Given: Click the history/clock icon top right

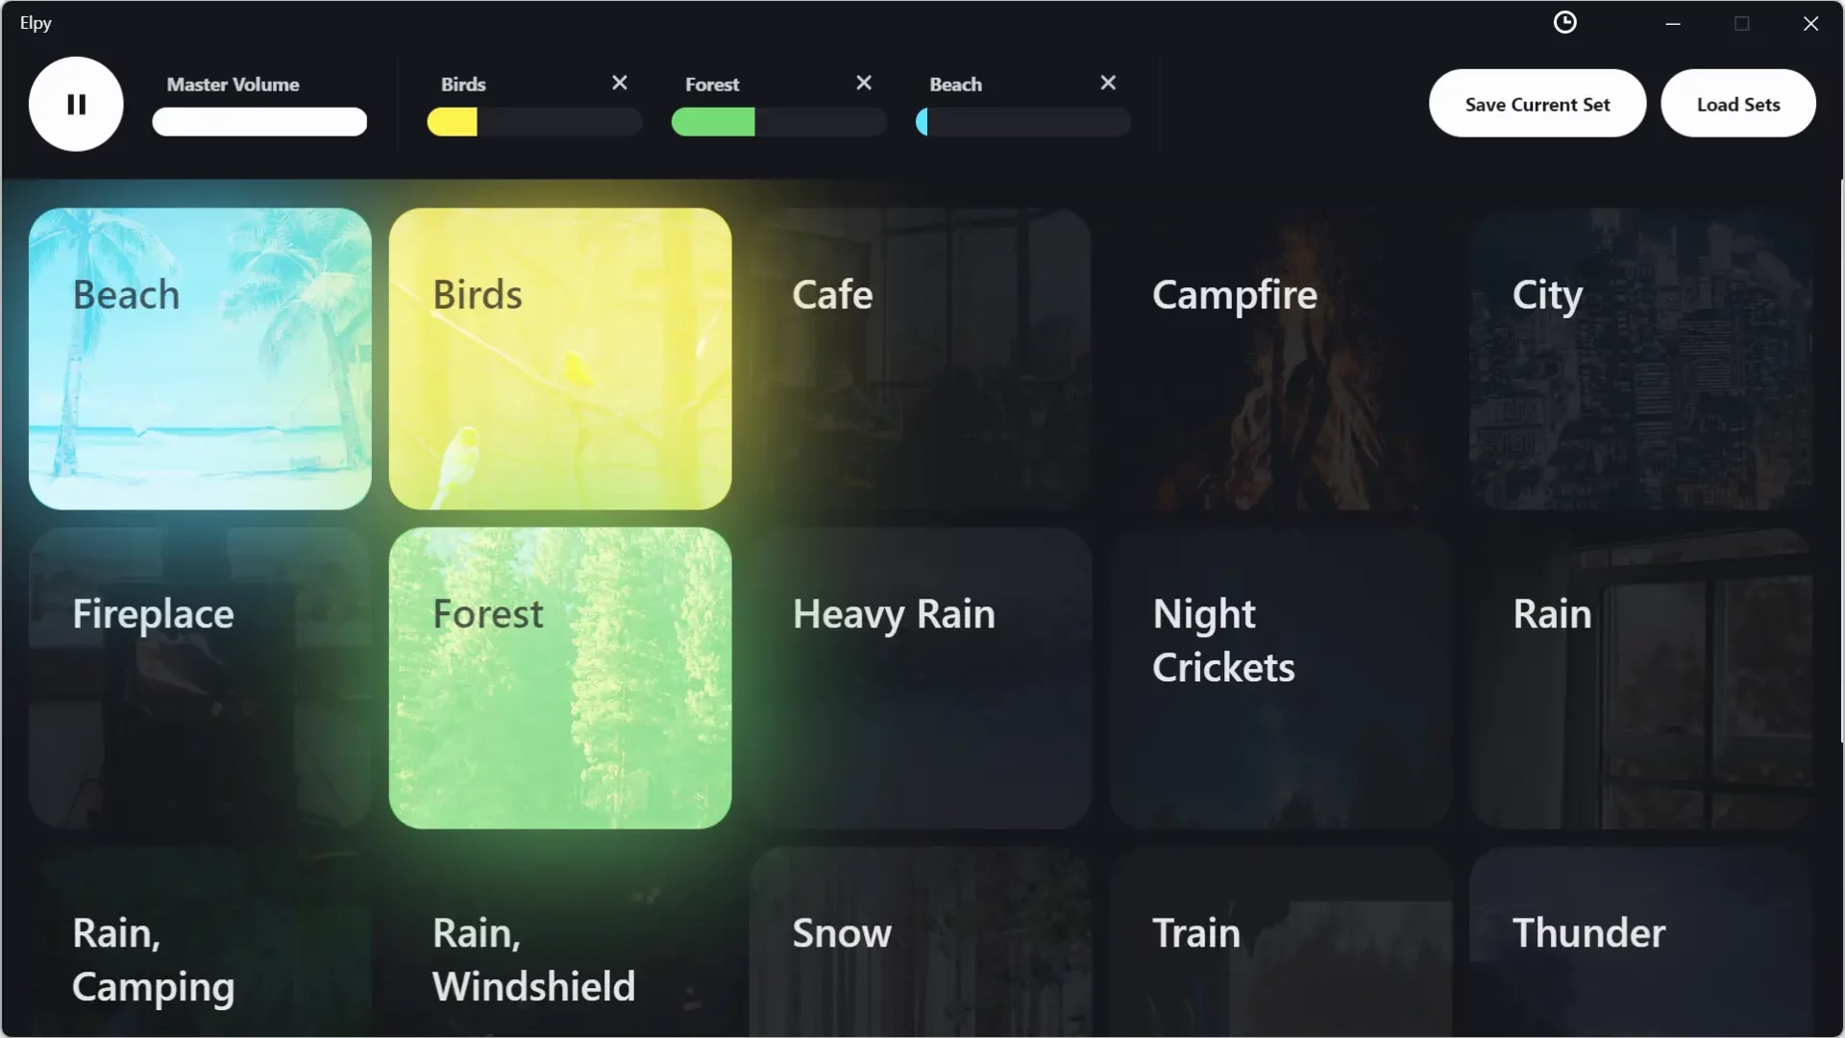Looking at the screenshot, I should (x=1565, y=21).
